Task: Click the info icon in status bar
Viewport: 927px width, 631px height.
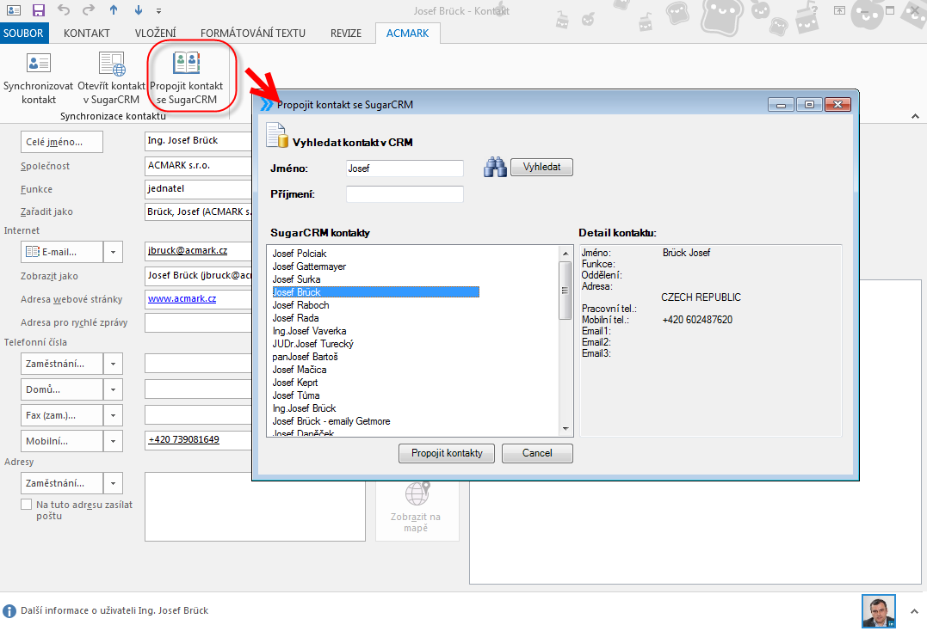Action: (9, 611)
